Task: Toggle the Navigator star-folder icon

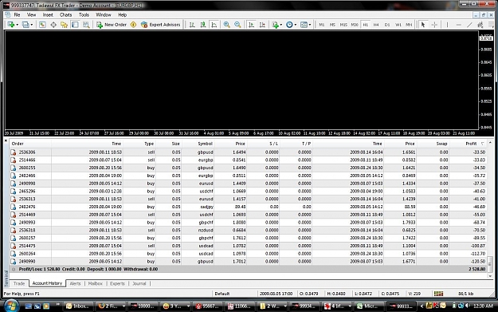Action: [x=65, y=25]
